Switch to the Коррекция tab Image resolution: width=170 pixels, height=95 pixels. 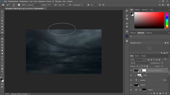(x=149, y=33)
